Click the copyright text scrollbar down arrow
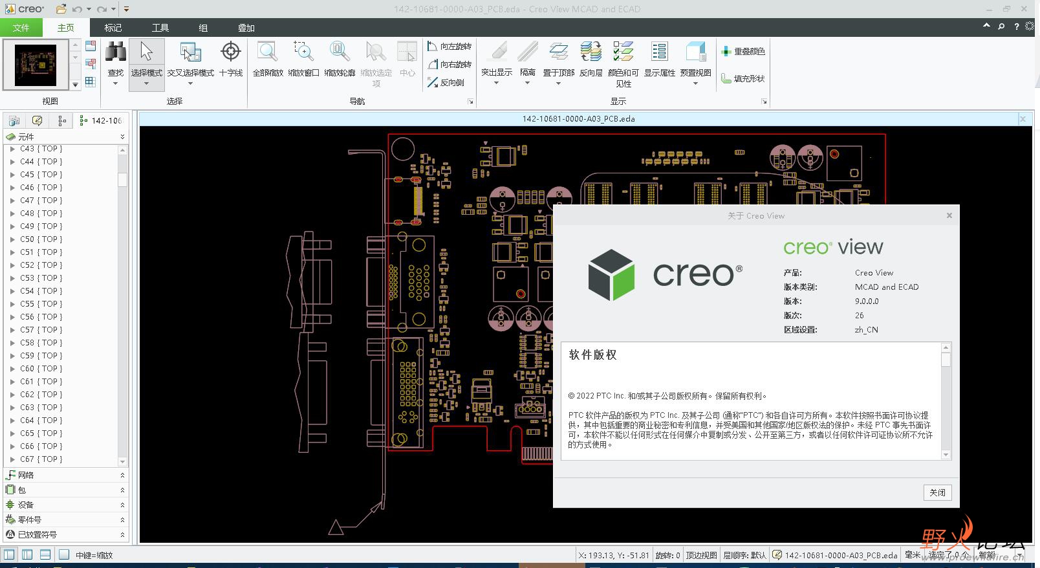 946,455
